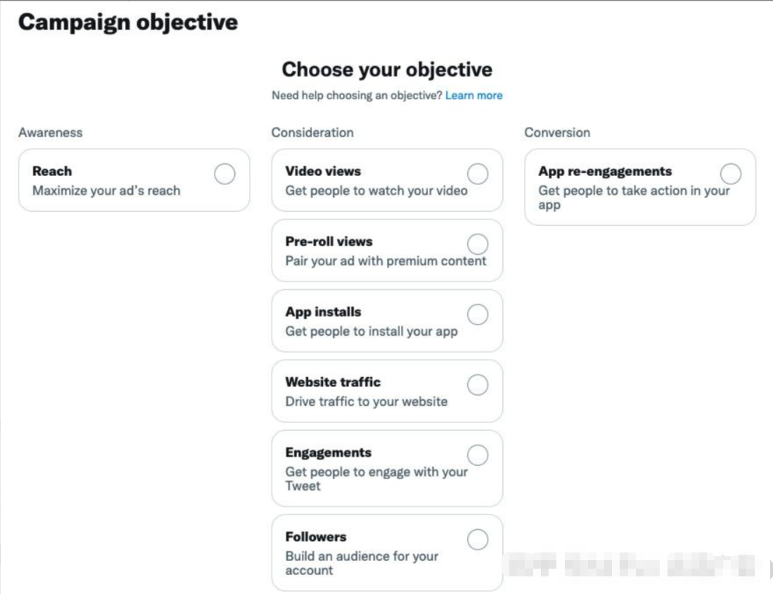Click the Pre-roll views card title
This screenshot has height=594, width=773.
point(328,241)
